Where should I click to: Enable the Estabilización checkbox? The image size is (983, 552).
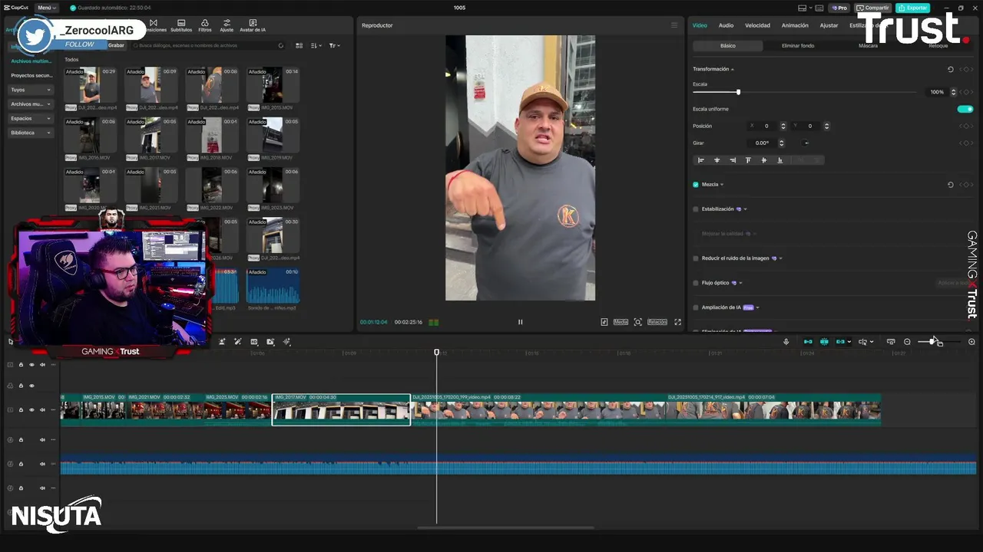point(696,209)
